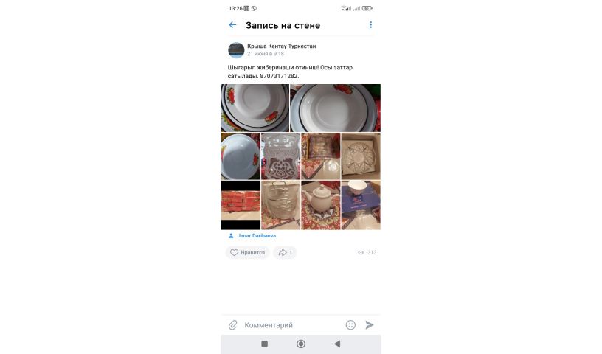Open the blue box with bowl photo
The height and width of the screenshot is (354, 602).
click(x=361, y=206)
